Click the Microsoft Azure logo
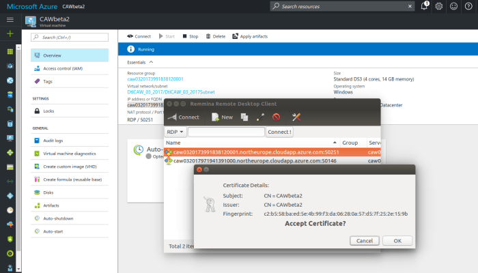This screenshot has width=478, height=273. (x=32, y=6)
